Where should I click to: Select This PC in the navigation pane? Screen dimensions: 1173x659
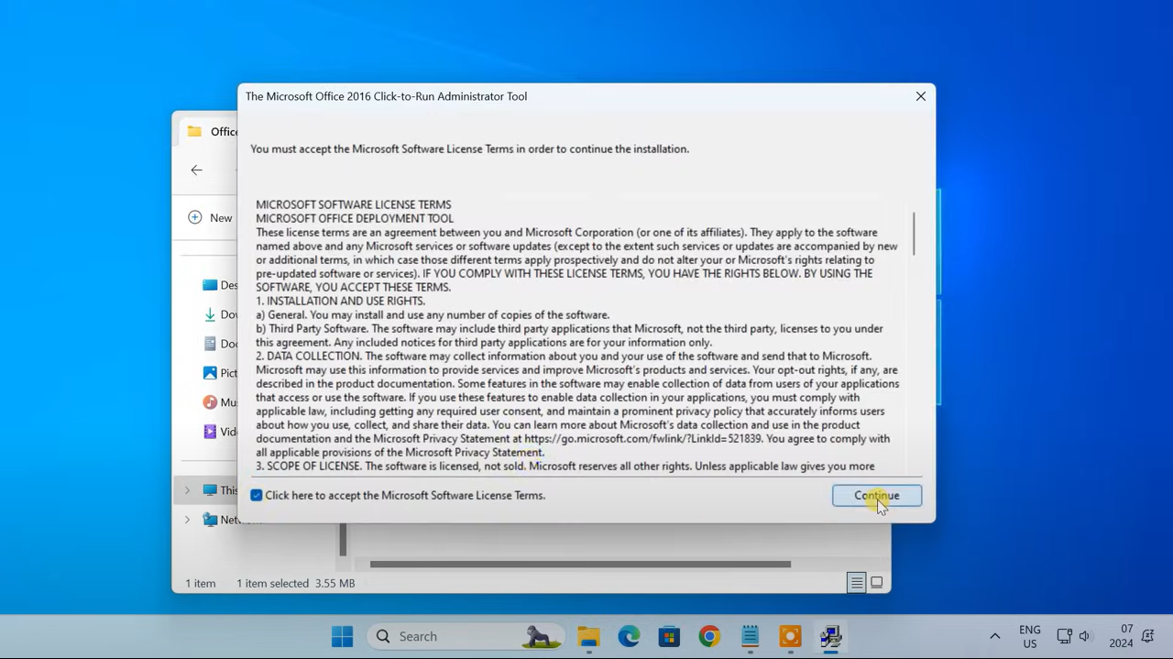[x=220, y=490]
